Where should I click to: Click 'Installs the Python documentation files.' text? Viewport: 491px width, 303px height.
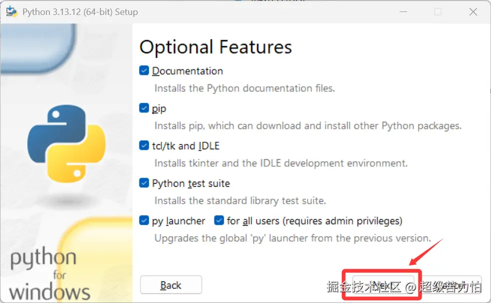point(245,88)
